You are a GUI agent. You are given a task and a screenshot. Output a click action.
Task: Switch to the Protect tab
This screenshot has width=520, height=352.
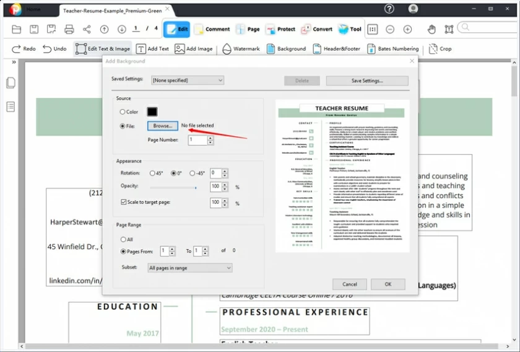coord(280,29)
